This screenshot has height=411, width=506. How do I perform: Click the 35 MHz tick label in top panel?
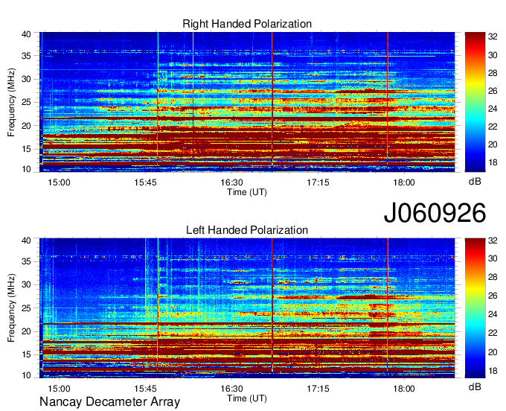27,56
